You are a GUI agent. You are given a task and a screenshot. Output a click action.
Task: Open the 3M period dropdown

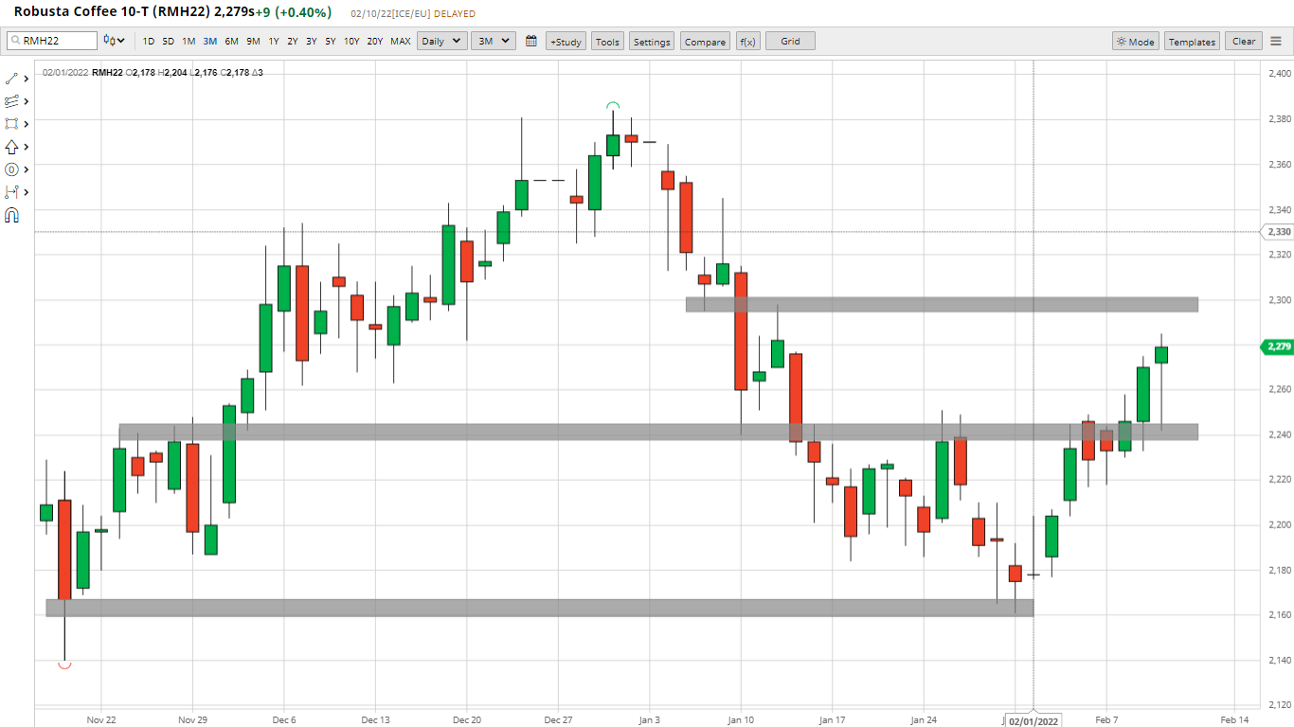point(494,41)
